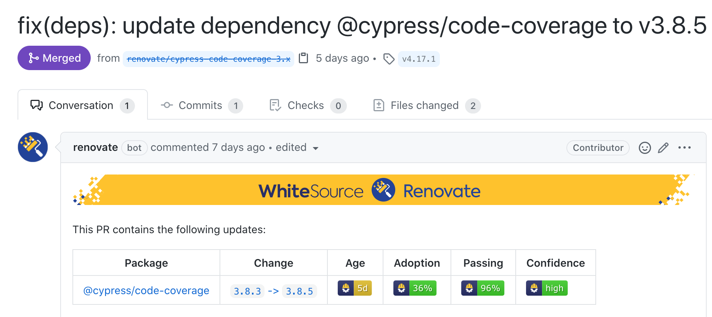The image size is (712, 317).
Task: Click the renovate bot avatar
Action: (33, 147)
